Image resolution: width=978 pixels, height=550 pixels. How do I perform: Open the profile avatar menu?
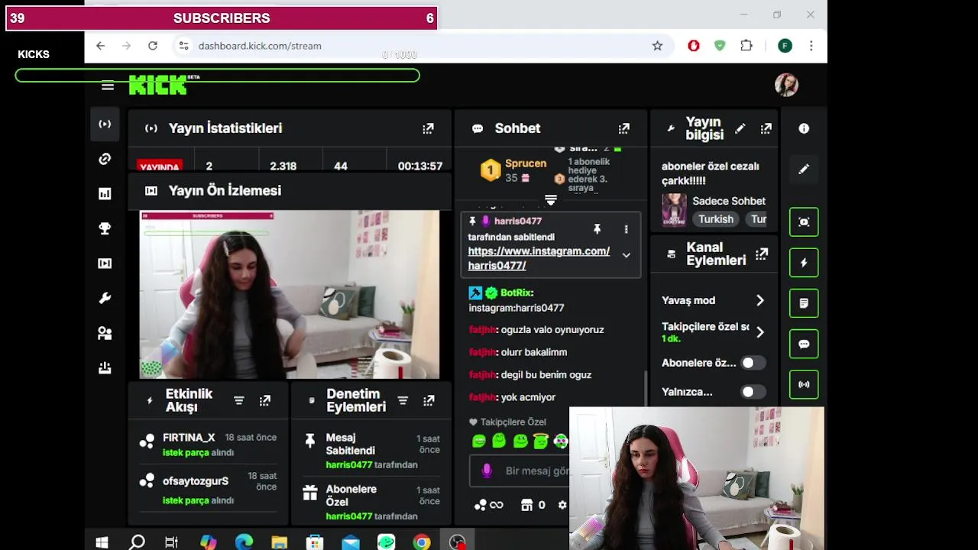(x=786, y=85)
